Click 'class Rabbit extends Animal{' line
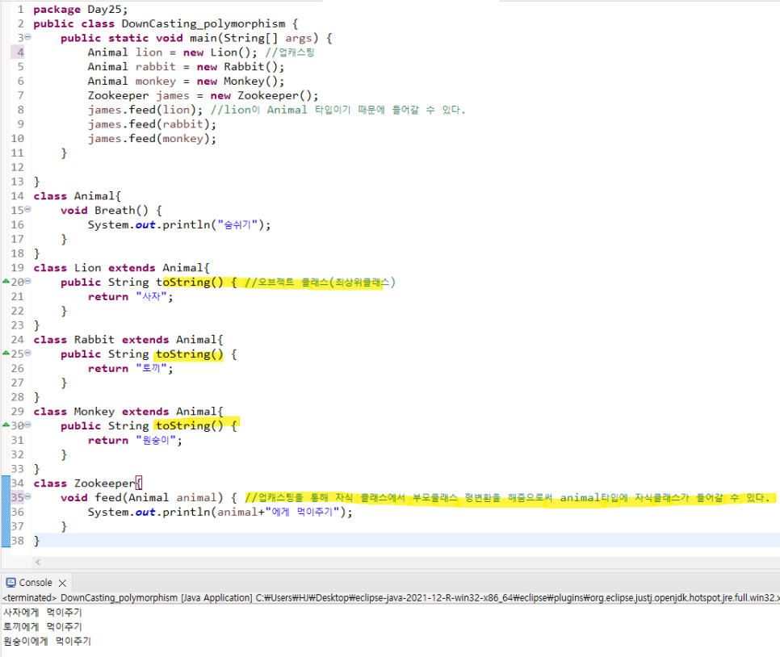Screen dimensions: 780x657 tap(128, 339)
